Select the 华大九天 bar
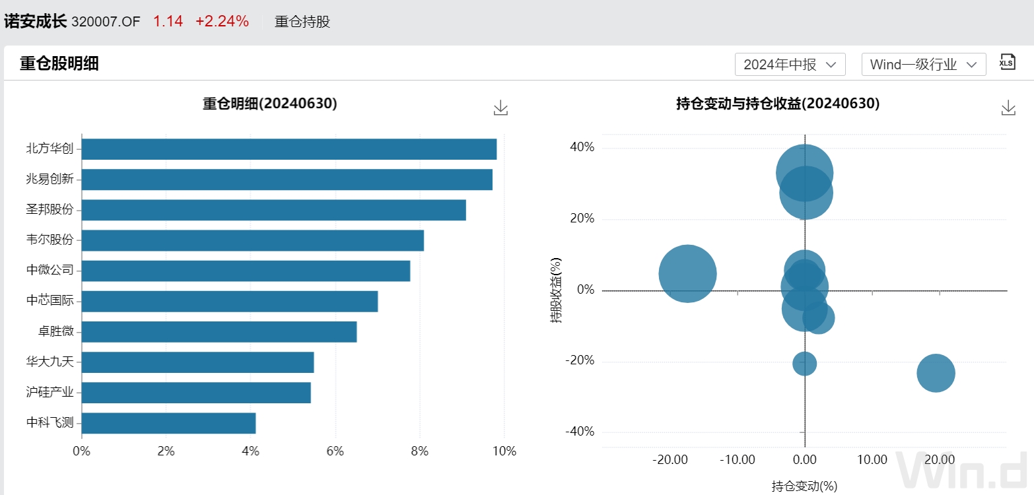Viewport: 1034px width, 495px height. point(197,361)
